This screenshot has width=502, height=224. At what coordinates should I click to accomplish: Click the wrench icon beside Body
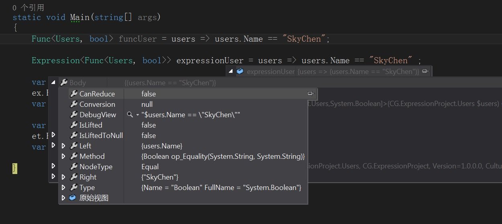coord(63,83)
